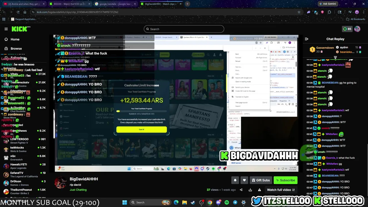The image size is (368, 207).
Task: Click BEANIEBEAN's 'gg he going to mental hospital' message
Action: pos(331,85)
